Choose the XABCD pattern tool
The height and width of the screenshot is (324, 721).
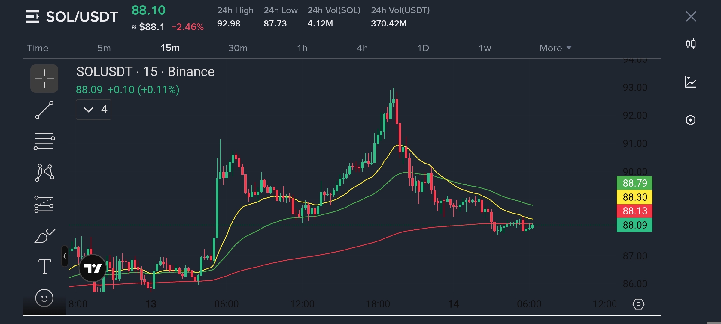click(x=44, y=172)
